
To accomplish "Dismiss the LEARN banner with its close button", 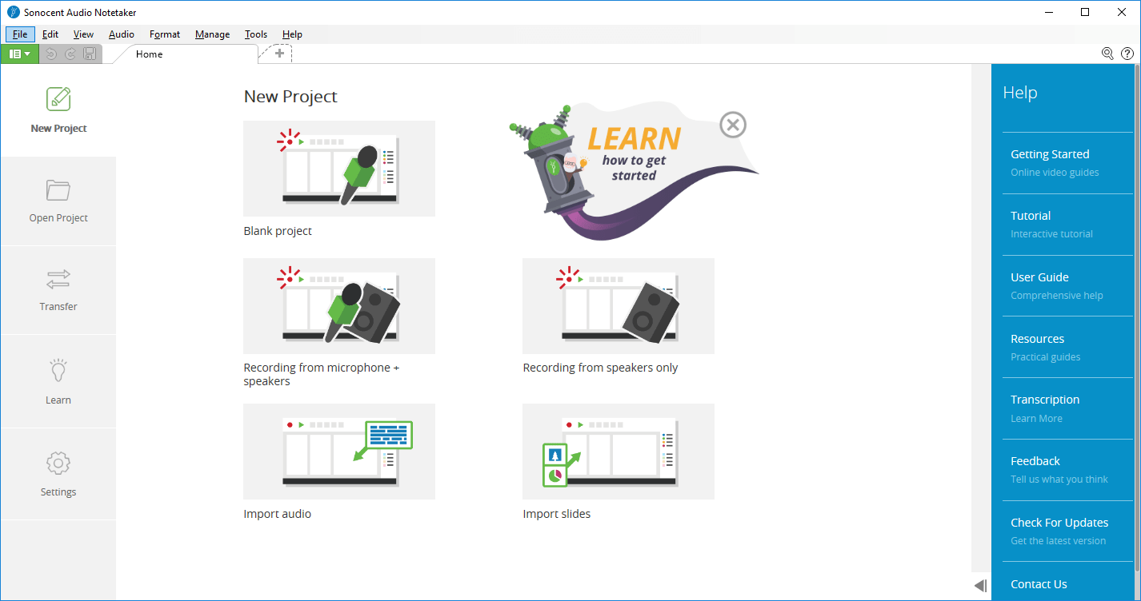I will tap(733, 124).
